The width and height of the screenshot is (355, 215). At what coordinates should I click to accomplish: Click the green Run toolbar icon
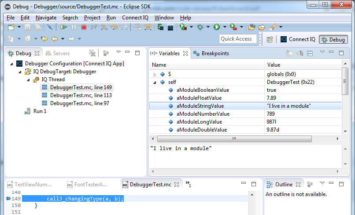[217, 27]
